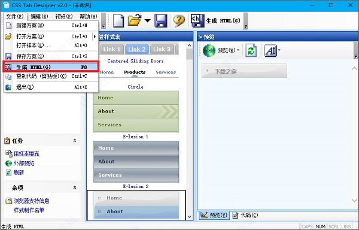Click the refresh icon beside 刷新

click(x=8, y=172)
